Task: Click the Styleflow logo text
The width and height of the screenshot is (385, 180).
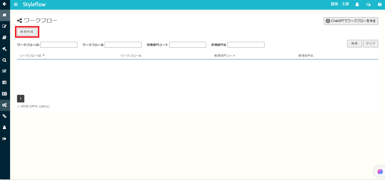Action: click(34, 4)
